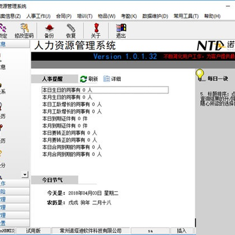Click the 恢复 restore toolbar icon

tap(70, 31)
